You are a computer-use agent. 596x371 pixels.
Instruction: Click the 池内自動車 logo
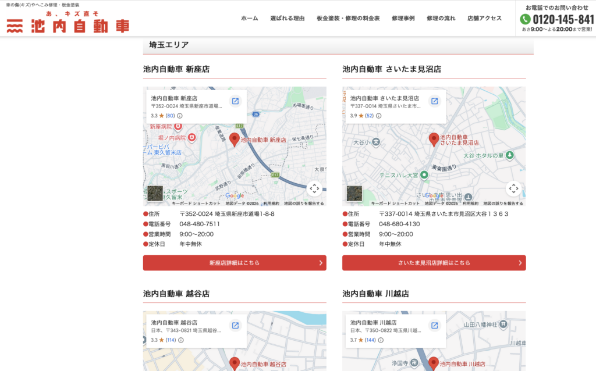68,25
